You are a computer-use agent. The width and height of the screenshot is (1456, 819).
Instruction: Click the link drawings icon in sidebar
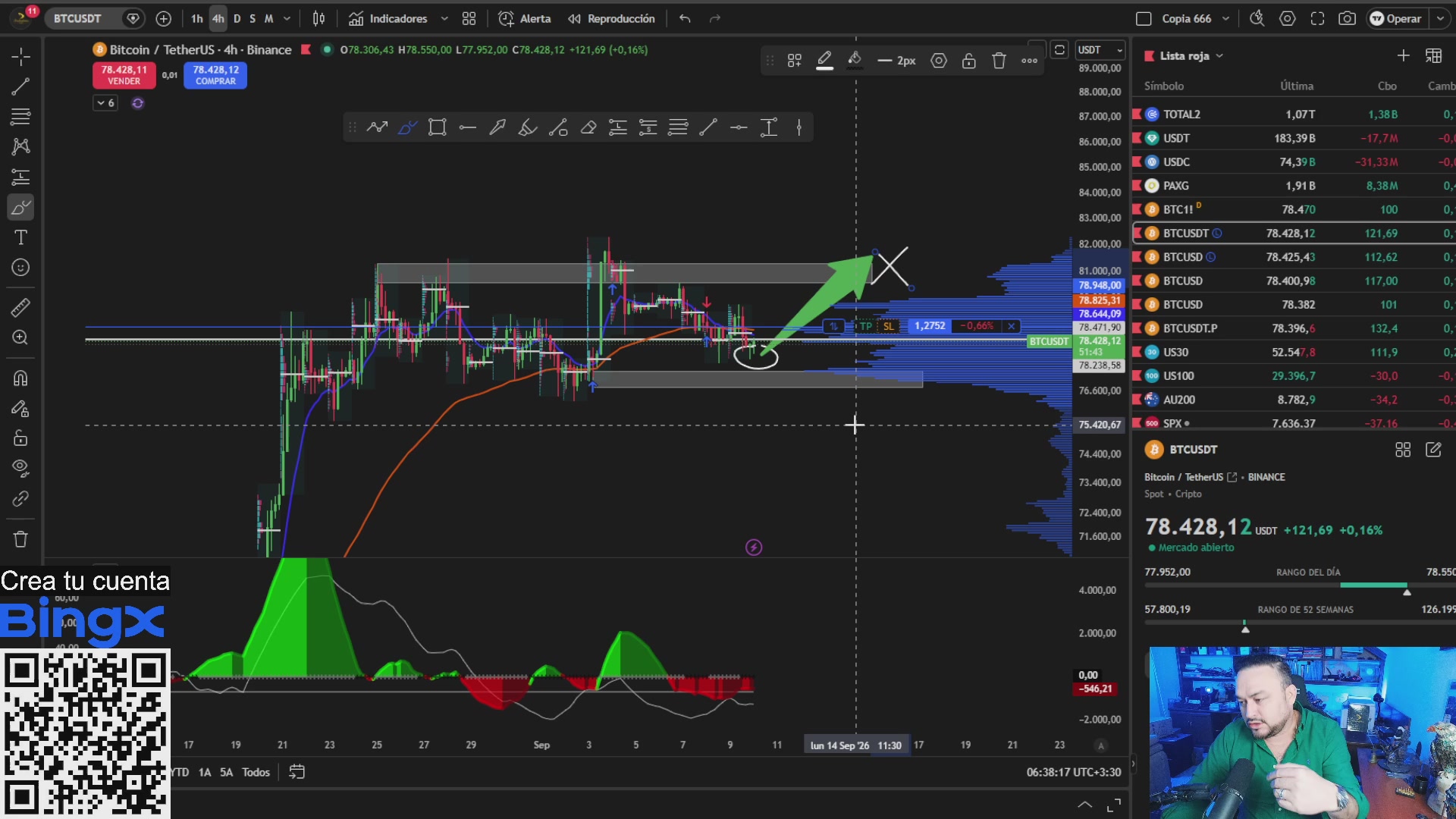(20, 499)
